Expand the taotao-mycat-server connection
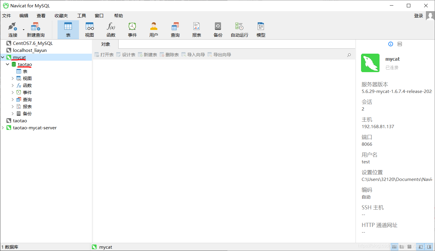Image resolution: width=435 pixels, height=251 pixels. 3,128
